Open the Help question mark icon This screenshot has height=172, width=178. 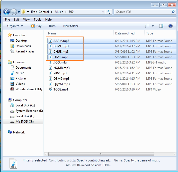170,26
